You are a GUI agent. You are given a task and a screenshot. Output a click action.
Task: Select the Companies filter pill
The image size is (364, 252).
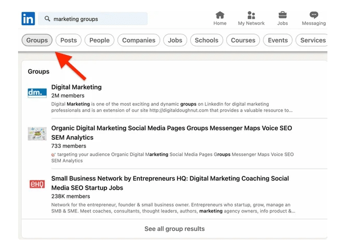(139, 40)
